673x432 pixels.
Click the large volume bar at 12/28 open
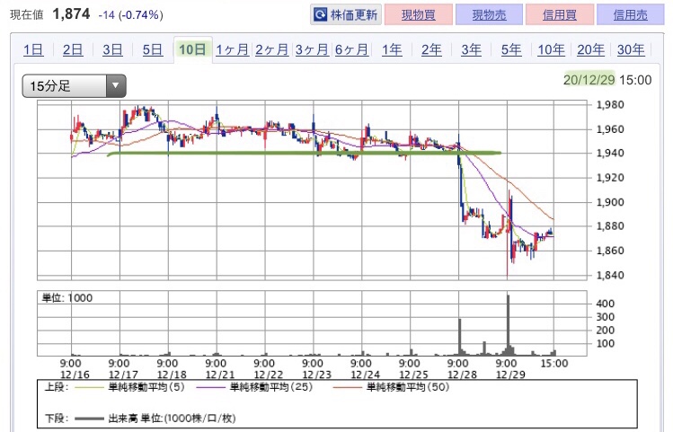coord(460,337)
